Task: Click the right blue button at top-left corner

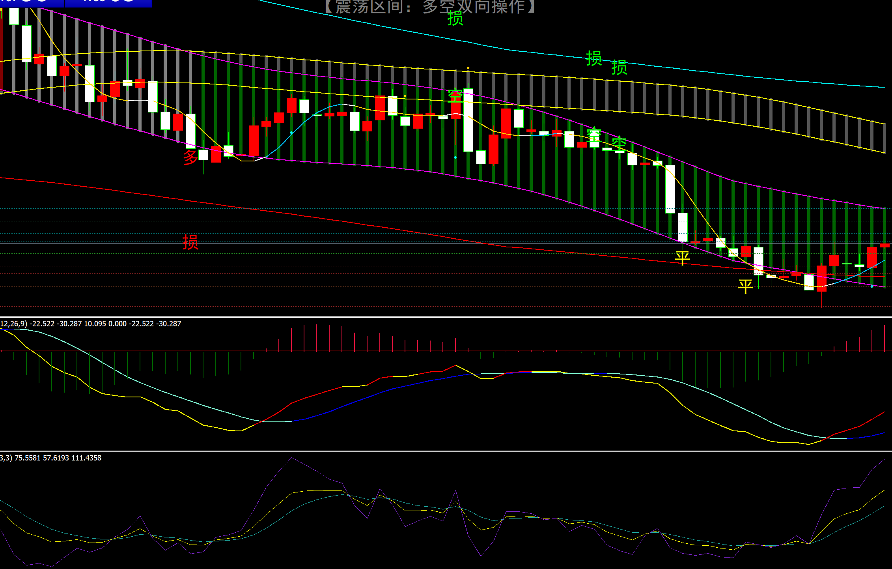Action: click(x=108, y=3)
